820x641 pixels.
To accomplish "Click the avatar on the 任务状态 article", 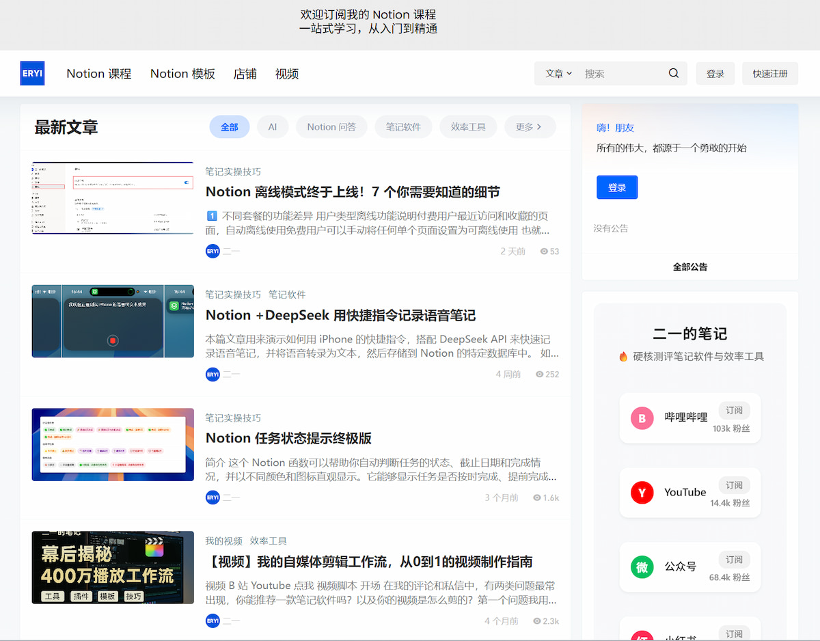I will [213, 497].
